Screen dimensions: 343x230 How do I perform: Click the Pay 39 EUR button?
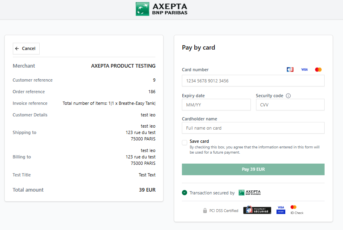(253, 169)
